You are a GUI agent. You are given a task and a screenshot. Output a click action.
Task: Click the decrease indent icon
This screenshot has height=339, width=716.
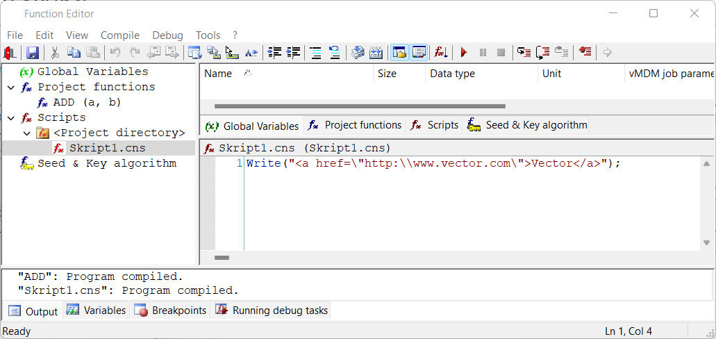point(274,53)
